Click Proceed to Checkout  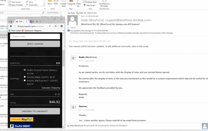tap(35, 111)
